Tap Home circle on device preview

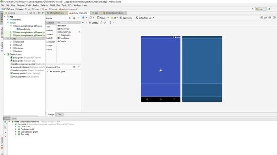161,99
